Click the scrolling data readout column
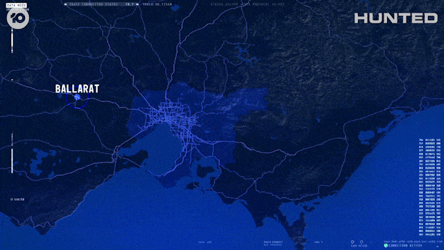Viewport: 444px width, 250px height. 430,187
